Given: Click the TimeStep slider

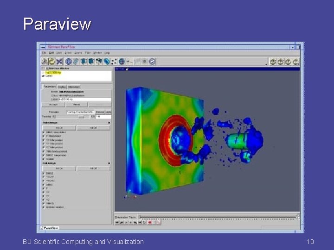Looking at the screenshot, I should [x=72, y=117].
